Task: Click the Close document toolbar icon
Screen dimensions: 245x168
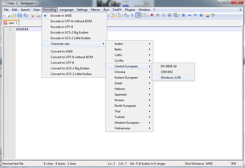Action: tap(31, 15)
